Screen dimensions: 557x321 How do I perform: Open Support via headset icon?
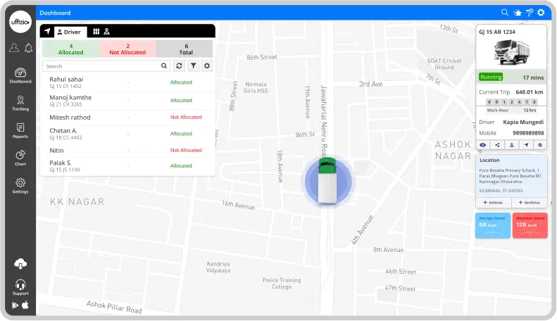pos(20,287)
